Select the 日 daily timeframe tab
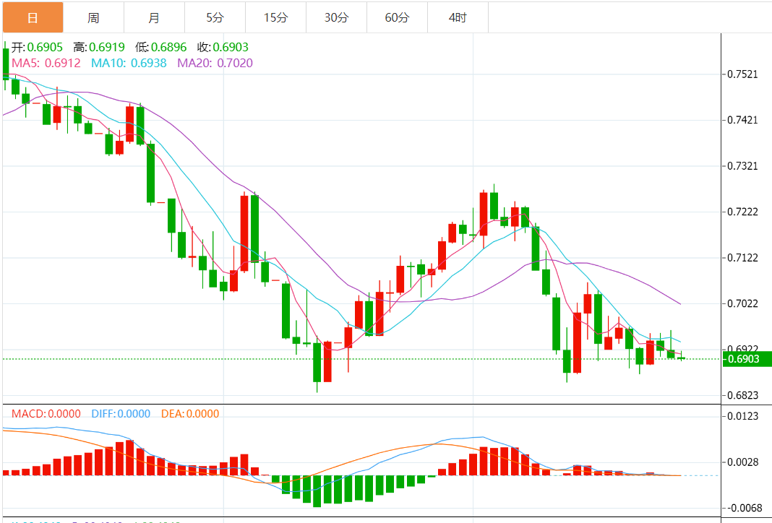 coord(33,18)
